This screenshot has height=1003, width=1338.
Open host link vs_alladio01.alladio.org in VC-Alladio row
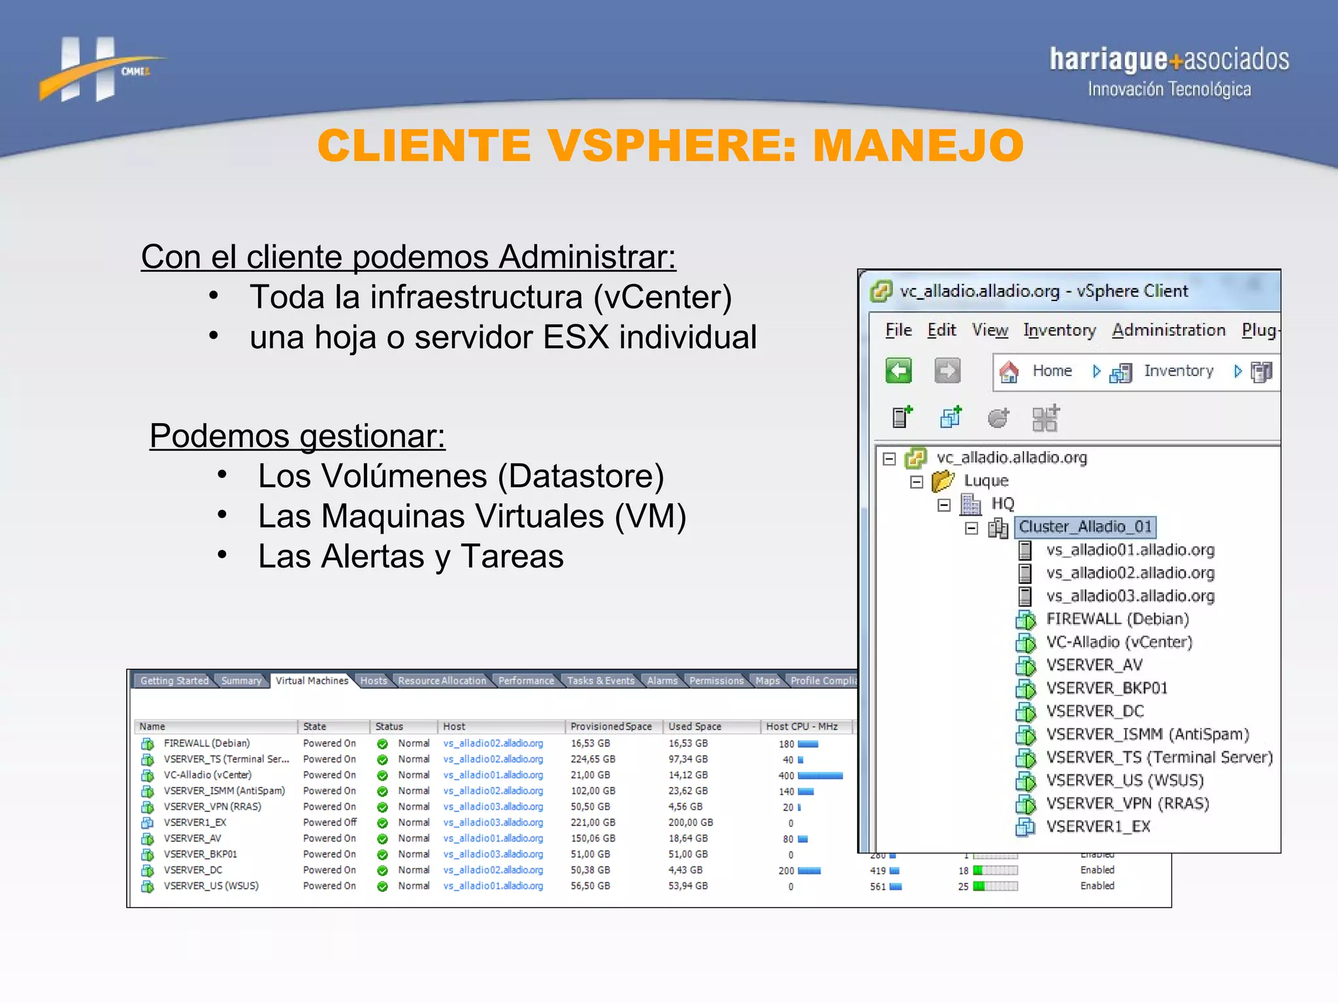tap(493, 775)
